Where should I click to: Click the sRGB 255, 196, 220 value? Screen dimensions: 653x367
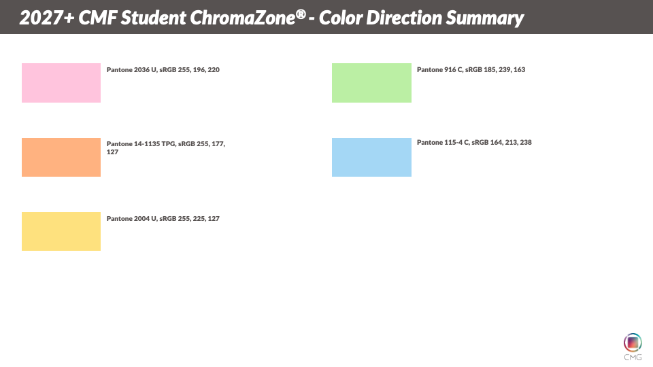coord(190,69)
